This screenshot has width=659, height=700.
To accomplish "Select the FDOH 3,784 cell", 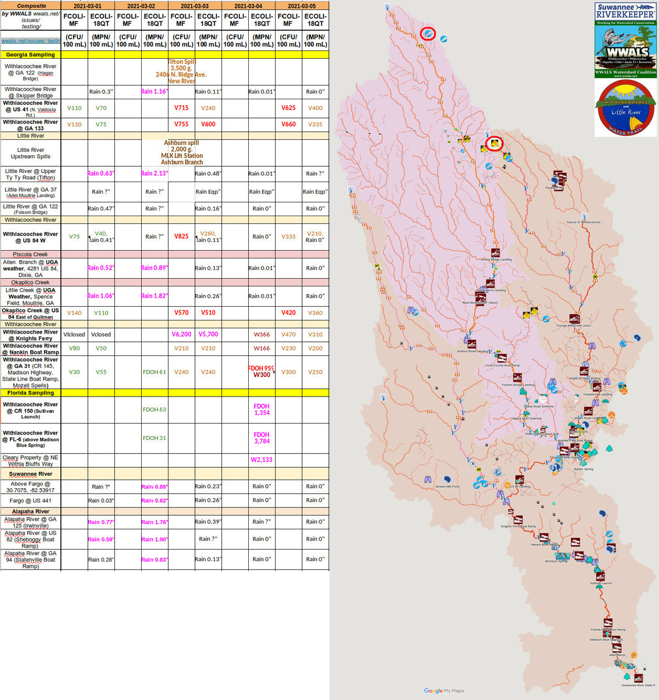I will (262, 438).
